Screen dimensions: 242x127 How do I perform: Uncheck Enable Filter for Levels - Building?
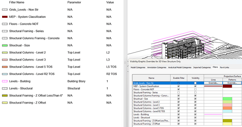coord(179,114)
